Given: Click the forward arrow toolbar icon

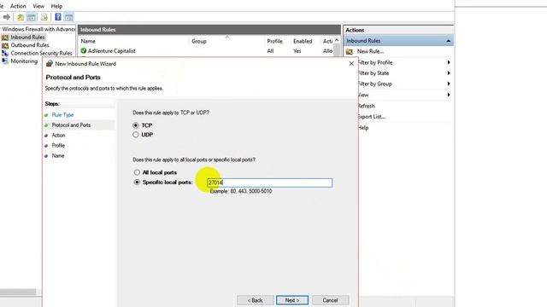Looking at the screenshot, I should click(7, 17).
